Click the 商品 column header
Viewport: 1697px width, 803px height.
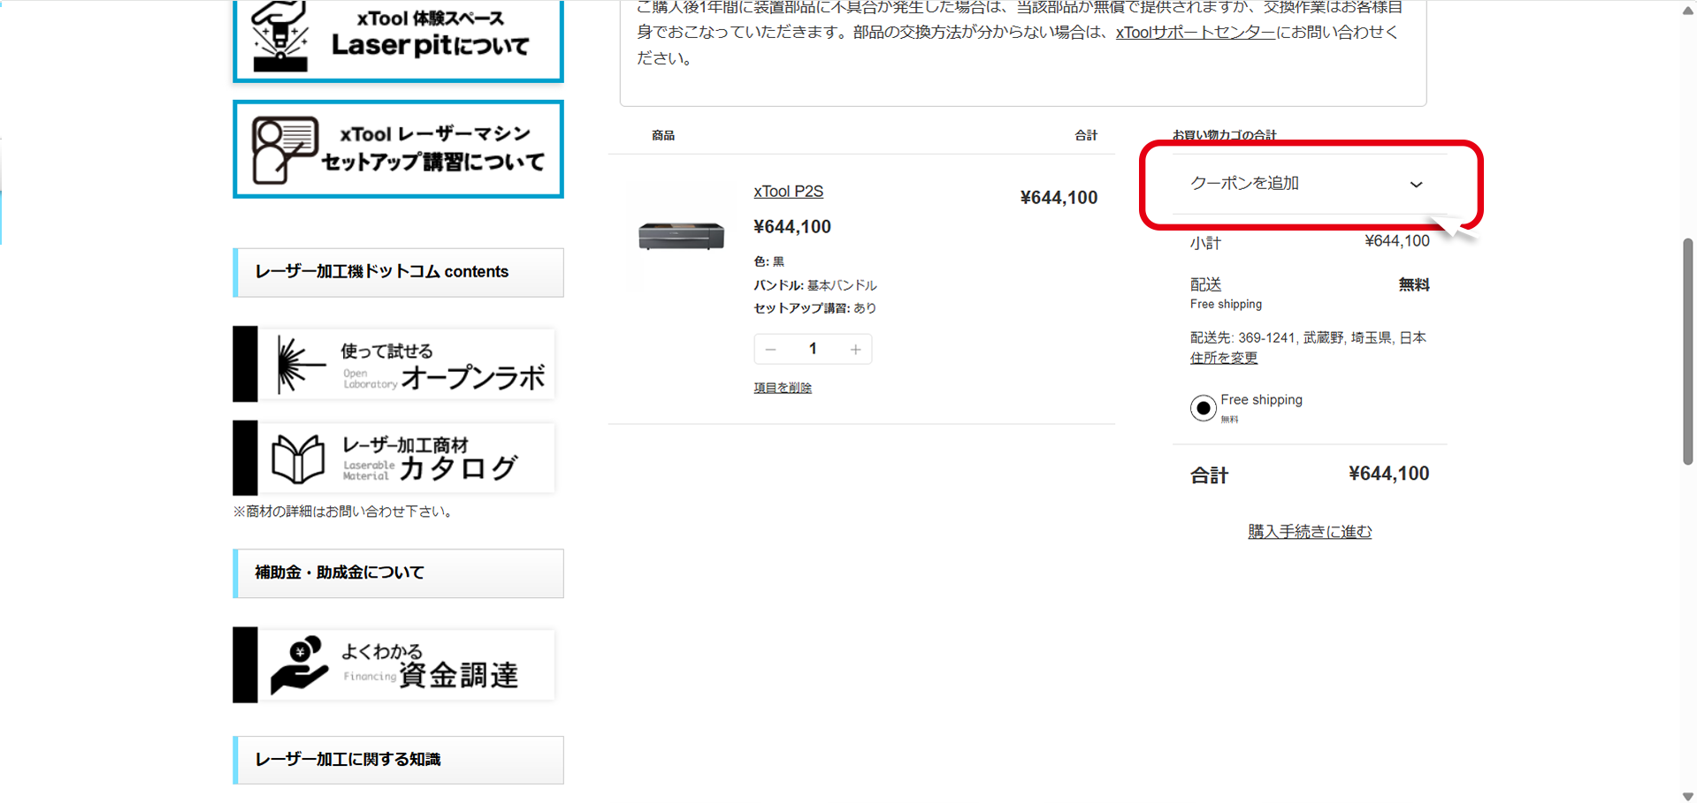663,135
